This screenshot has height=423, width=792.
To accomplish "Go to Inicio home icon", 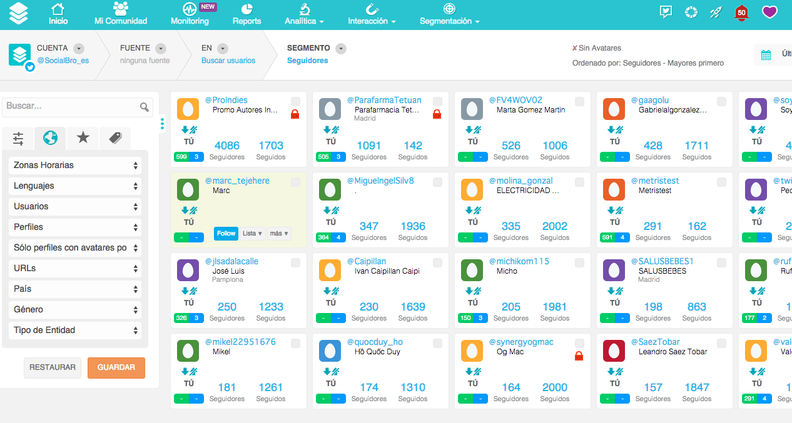I will 58,9.
